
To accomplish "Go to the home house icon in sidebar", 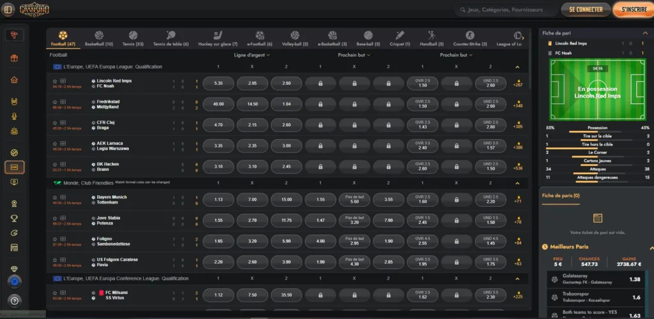I will pos(14,80).
